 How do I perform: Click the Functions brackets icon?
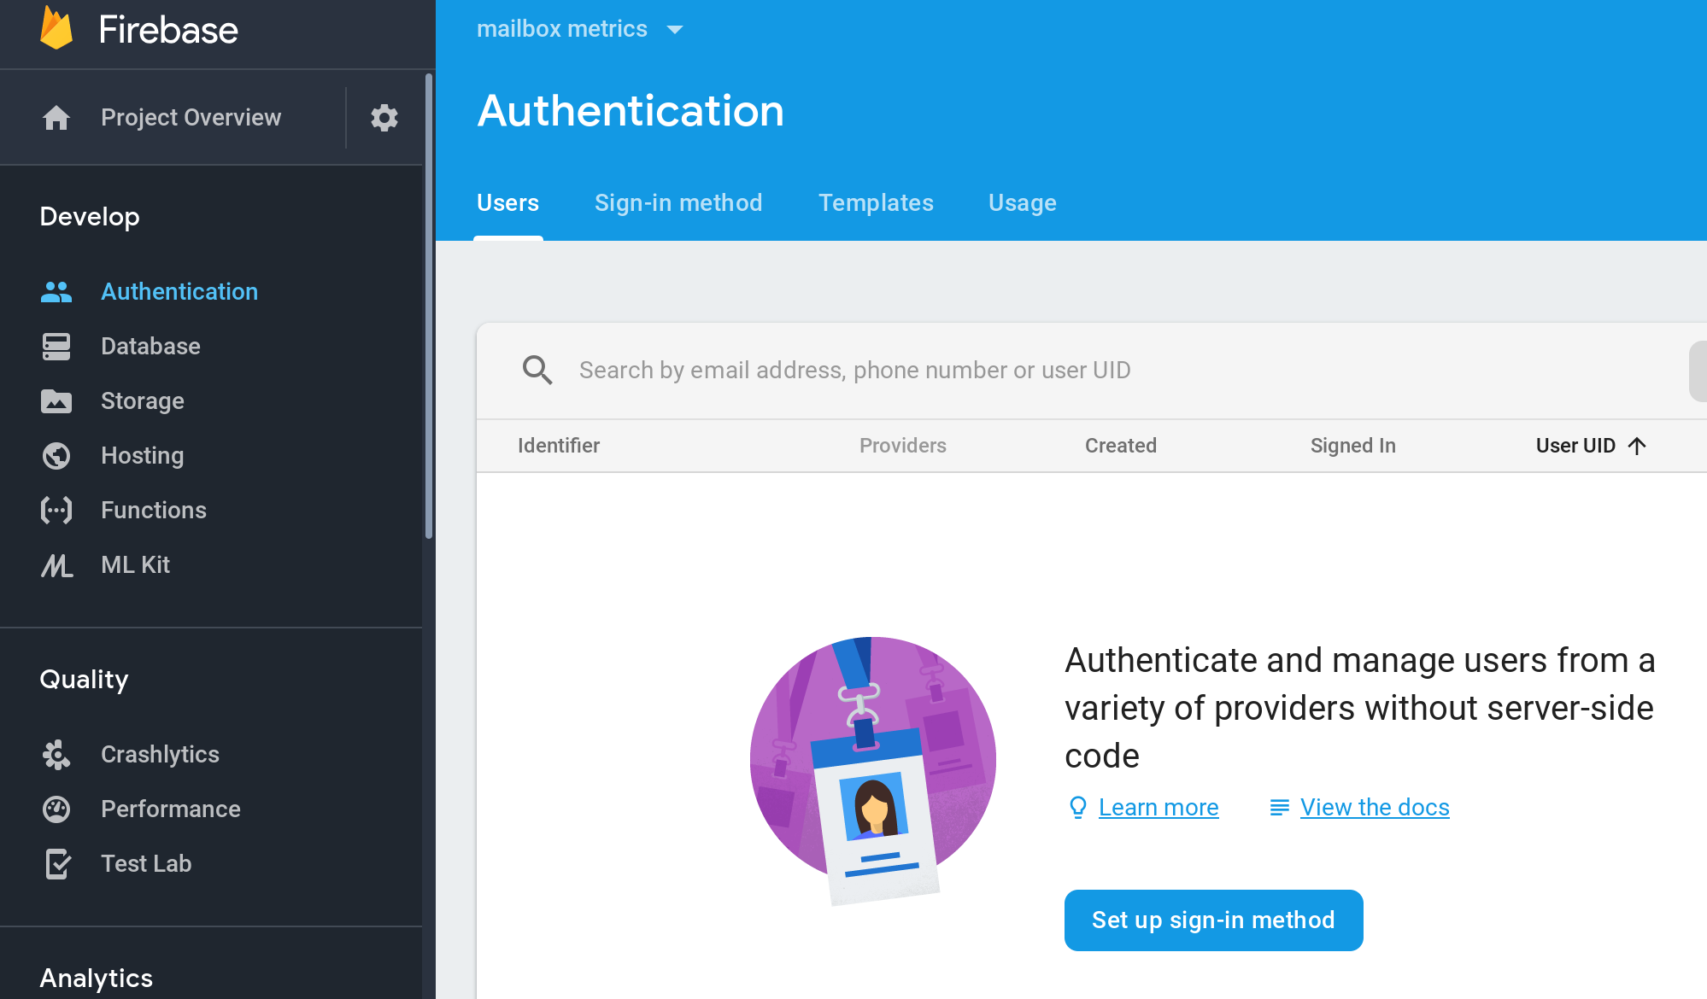pyautogui.click(x=56, y=511)
